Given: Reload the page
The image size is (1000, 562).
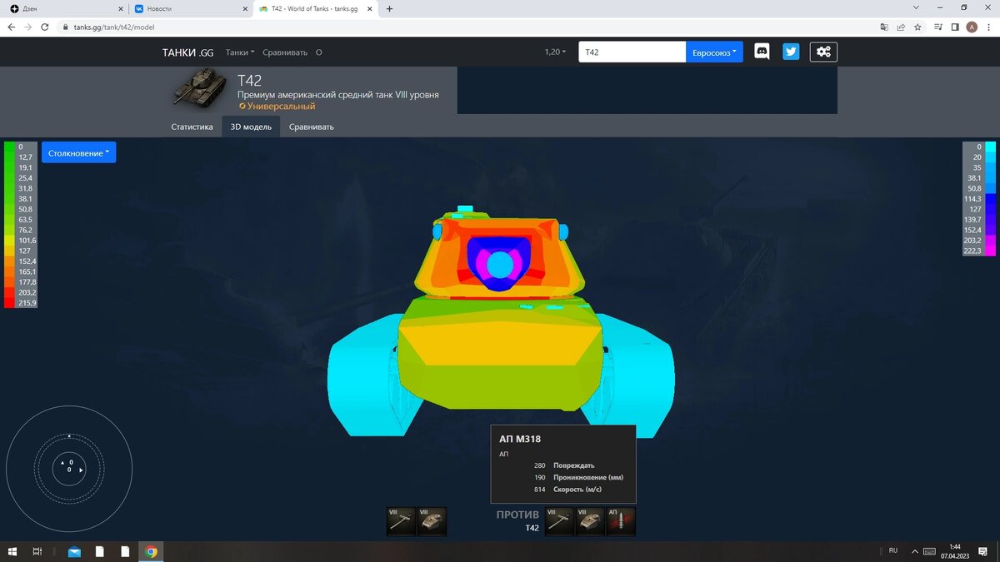Looking at the screenshot, I should coord(45,27).
